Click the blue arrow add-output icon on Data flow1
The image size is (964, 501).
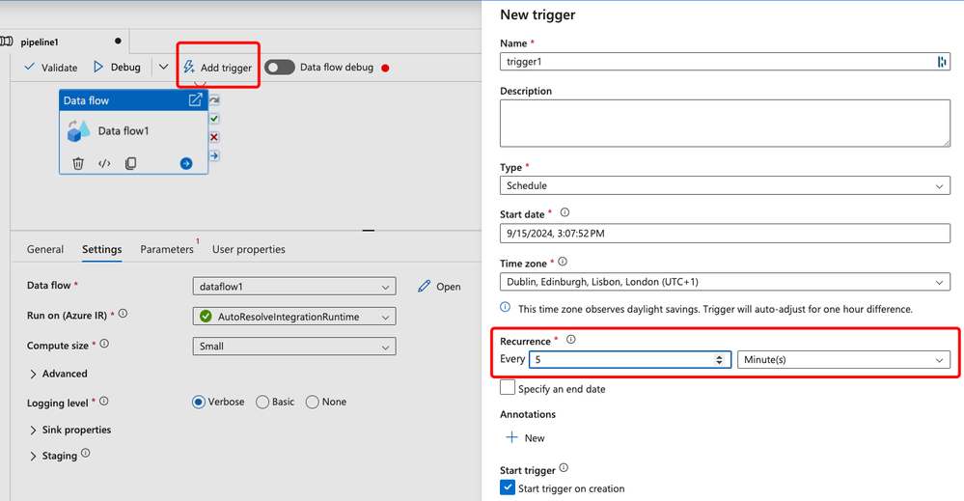click(x=186, y=163)
